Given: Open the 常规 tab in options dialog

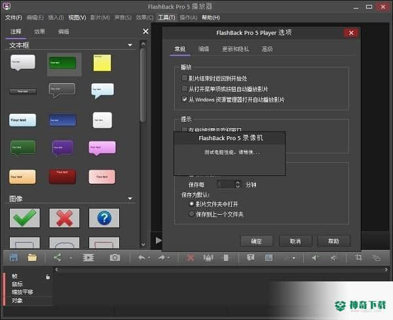Looking at the screenshot, I should (x=180, y=49).
